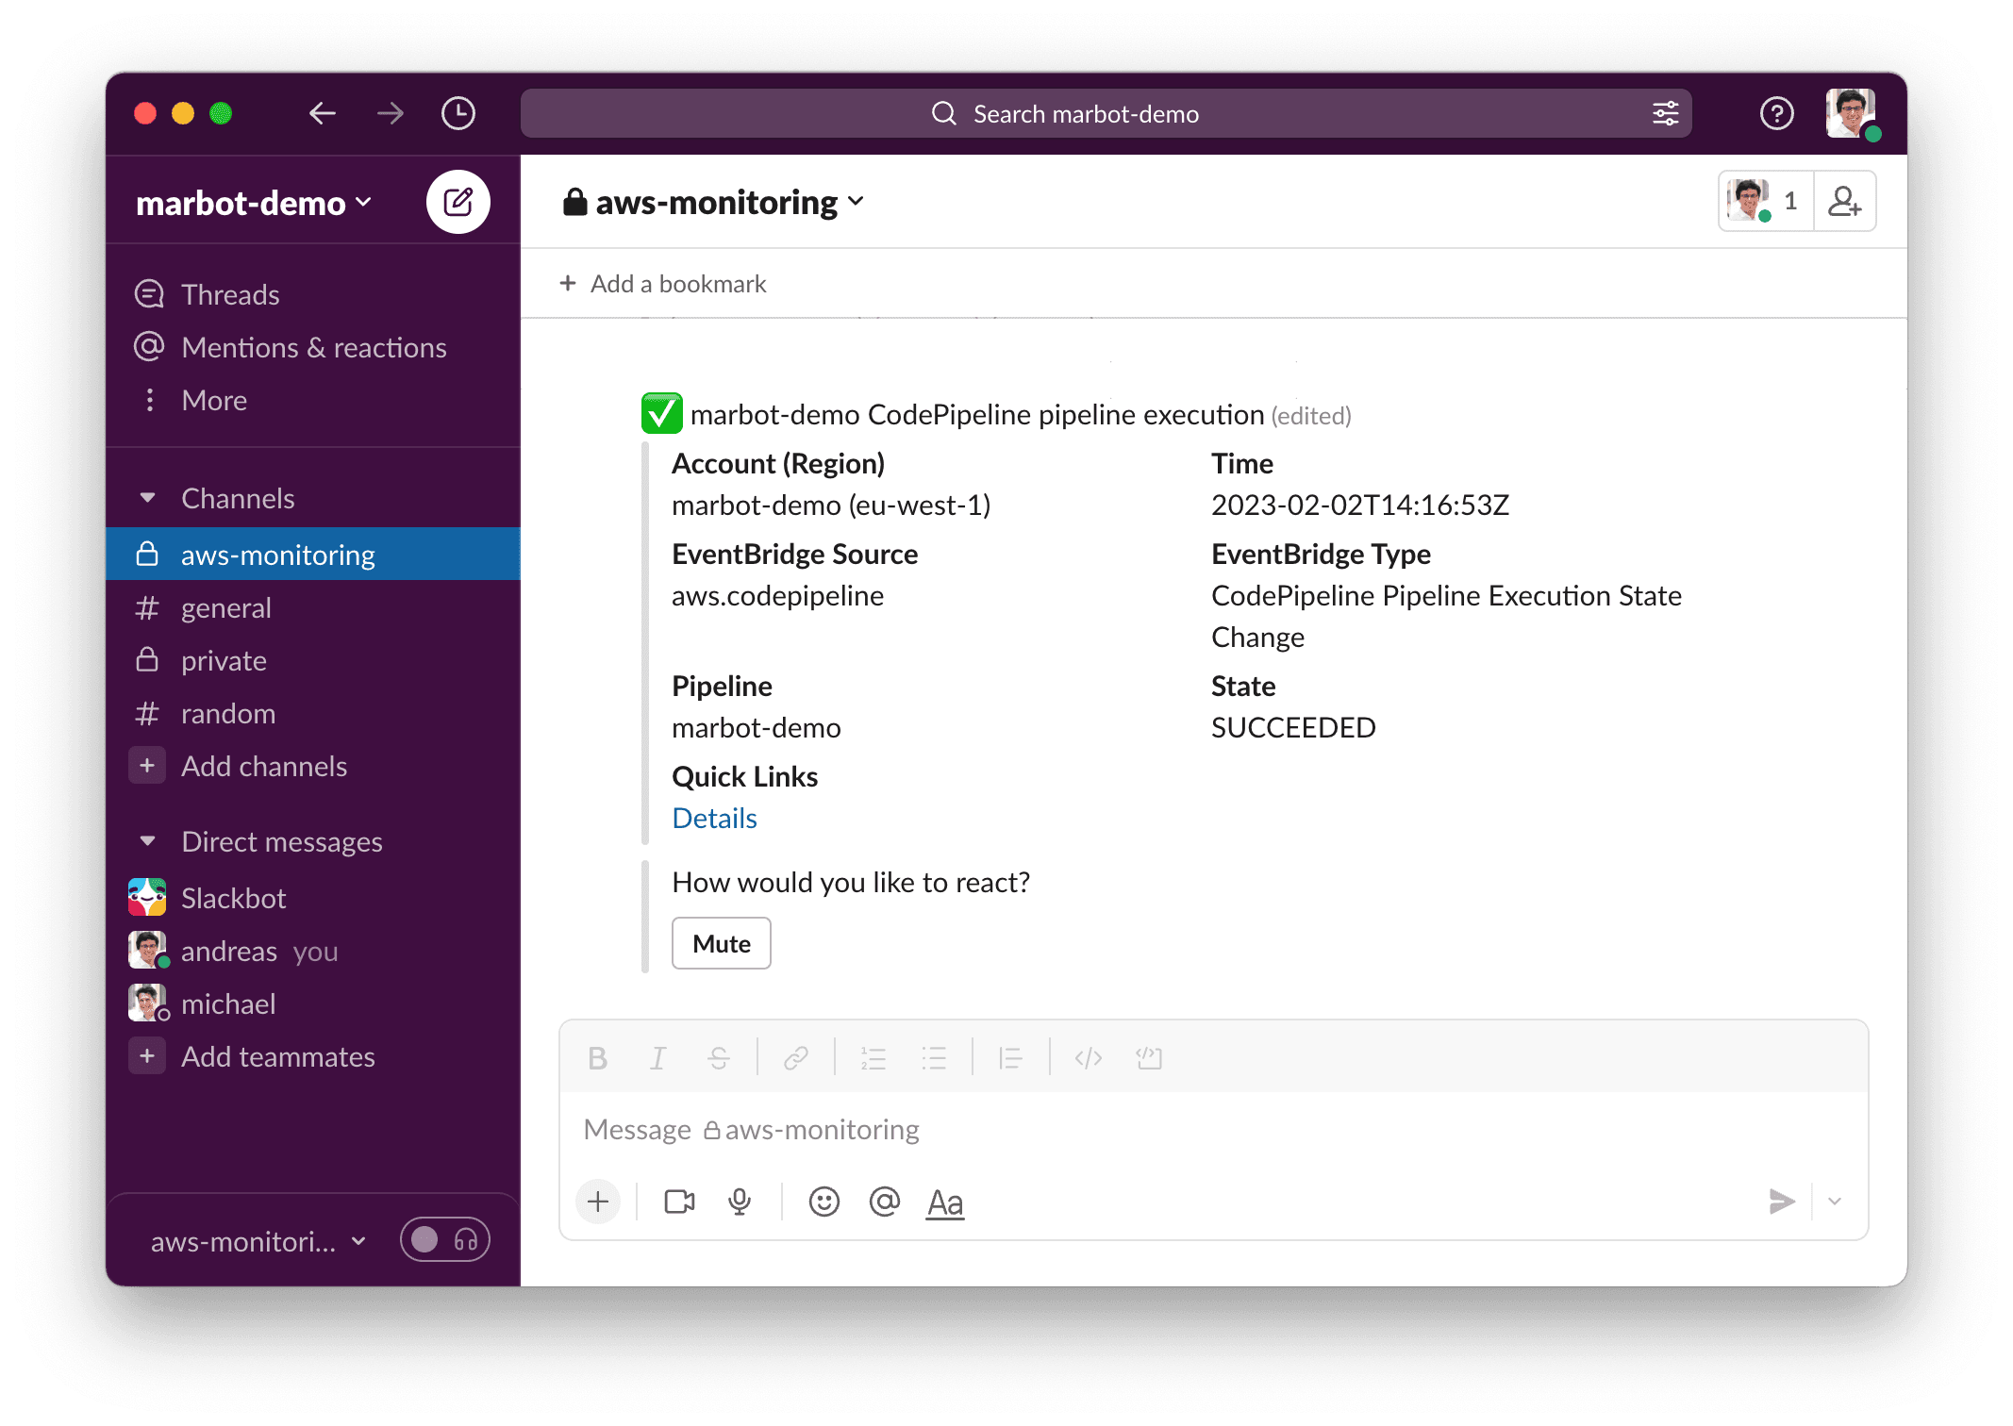Open marbot-demo workspace menu
2013x1426 pixels.
254,203
